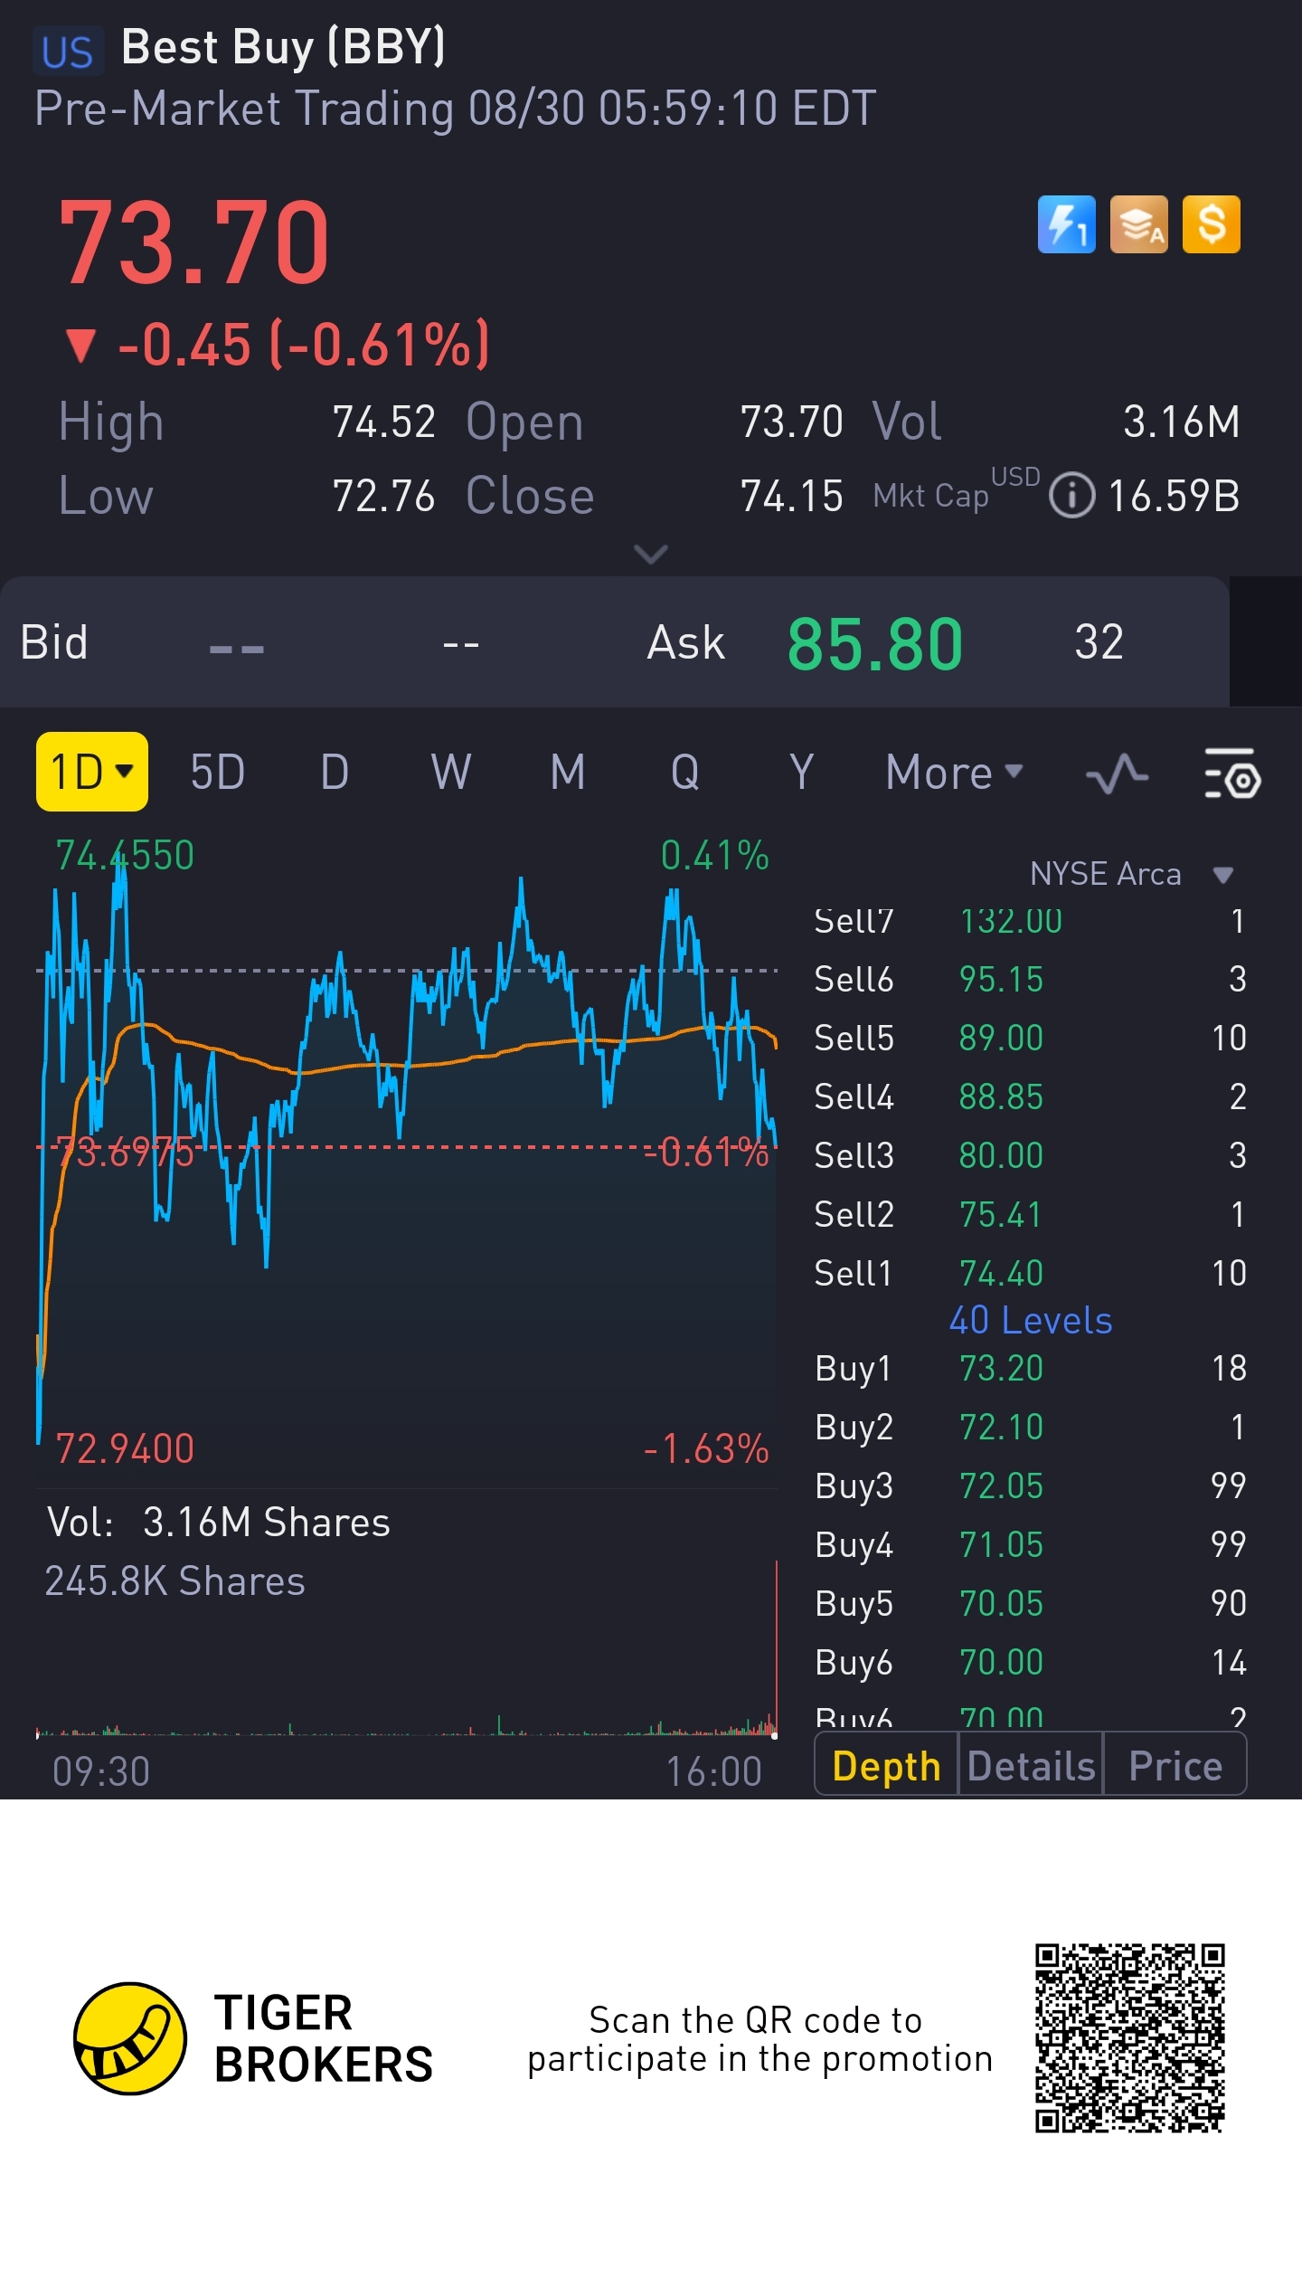This screenshot has height=2278, width=1302.
Task: Tap the Tiger Brokers logo
Action: coord(253,2039)
